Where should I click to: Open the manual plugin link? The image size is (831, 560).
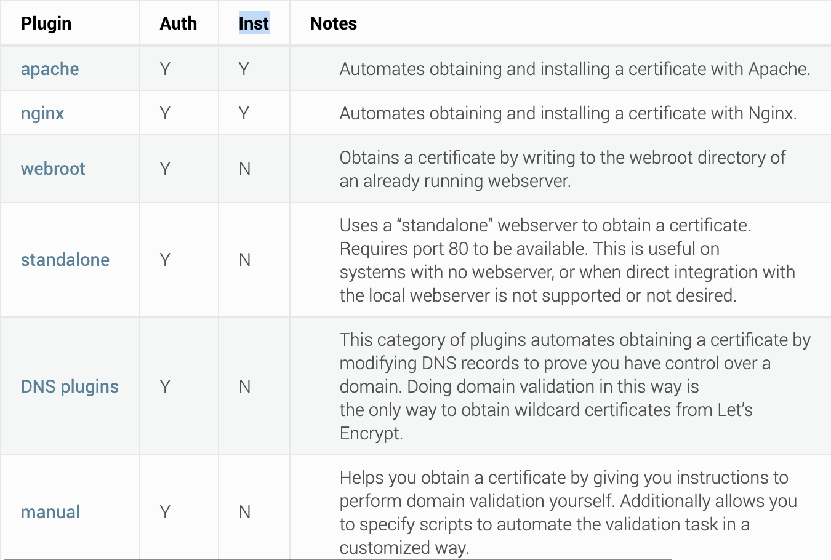(50, 512)
